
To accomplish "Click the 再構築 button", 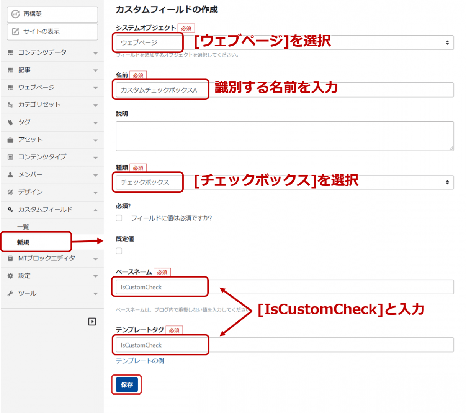I will (52, 14).
